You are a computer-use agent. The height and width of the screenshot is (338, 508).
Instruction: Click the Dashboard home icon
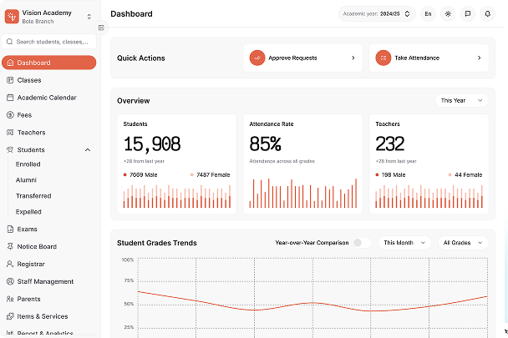[x=10, y=63]
